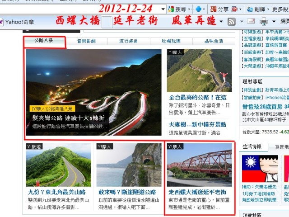Open the green hill road thumbnail
Image resolution: width=289 pixels, height=217 pixels.
[58, 165]
